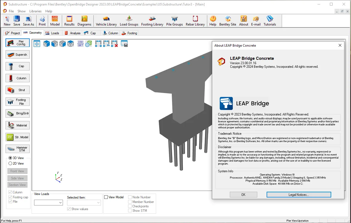Open the Libraries menu
The image size is (351, 223).
(35, 11)
